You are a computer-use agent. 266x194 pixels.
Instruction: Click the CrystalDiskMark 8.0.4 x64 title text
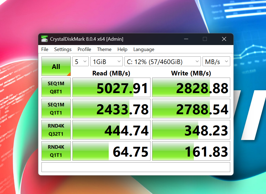[86, 39]
